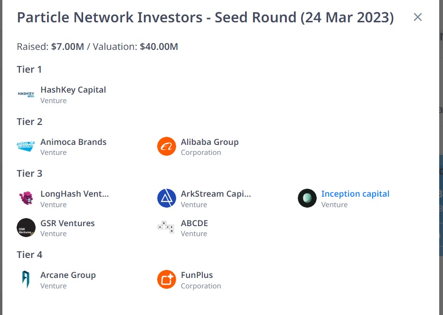Open the HashKey Capital investor name
Image resolution: width=443 pixels, height=315 pixels.
73,90
